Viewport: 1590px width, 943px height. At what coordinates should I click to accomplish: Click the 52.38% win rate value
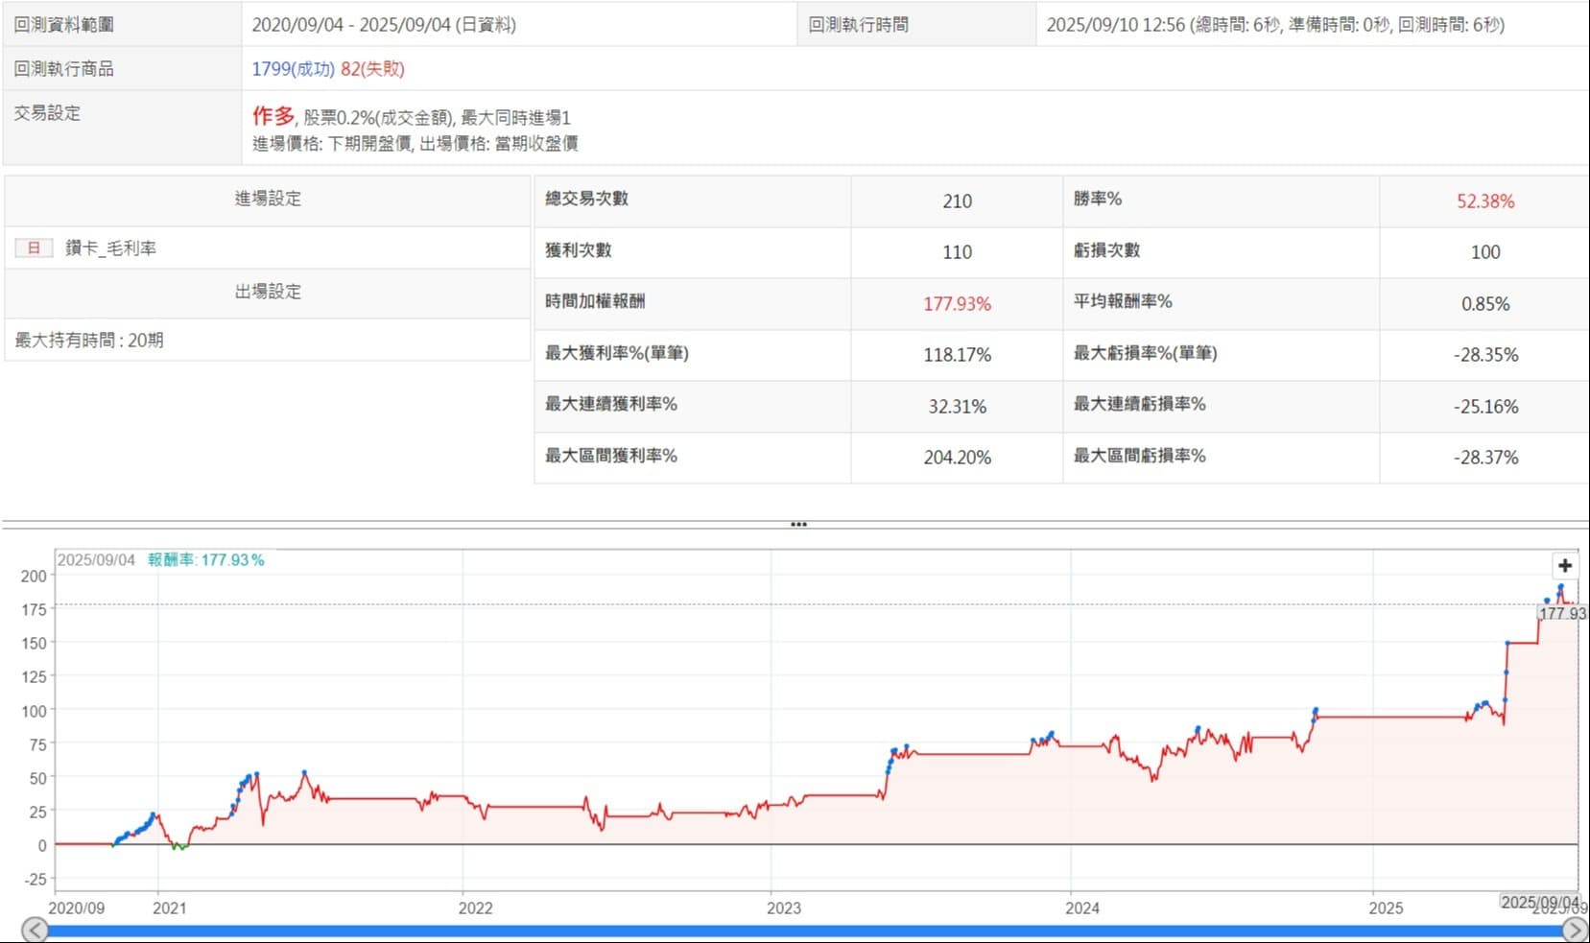[x=1484, y=201]
